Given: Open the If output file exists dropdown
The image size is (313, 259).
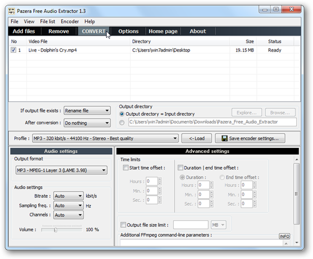Looking at the screenshot, I should pyautogui.click(x=87, y=110).
